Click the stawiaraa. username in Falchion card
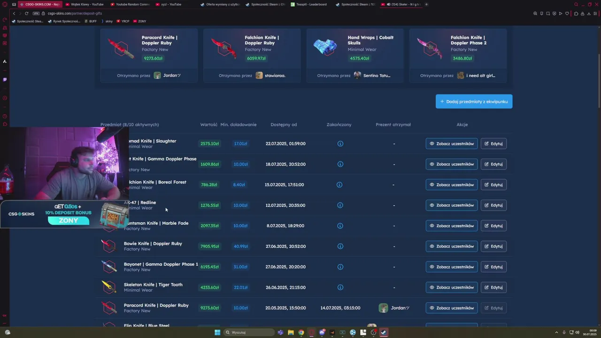This screenshot has width=601, height=338. tap(275, 76)
